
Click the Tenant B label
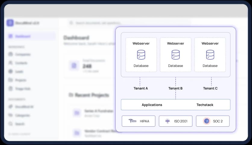(x=176, y=88)
